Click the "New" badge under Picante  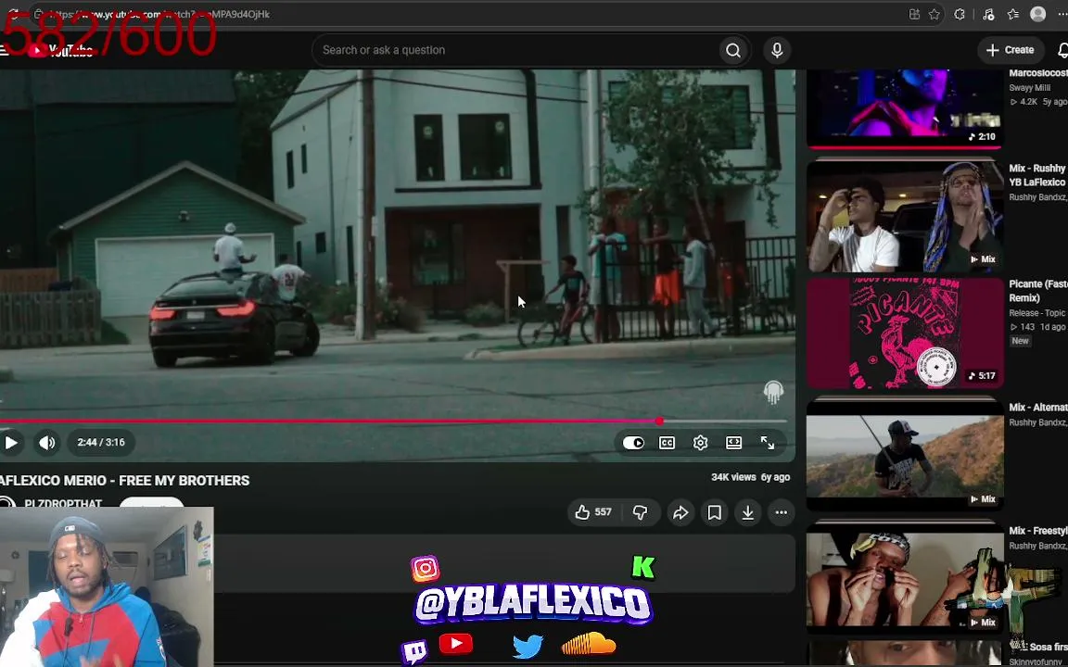point(1020,341)
